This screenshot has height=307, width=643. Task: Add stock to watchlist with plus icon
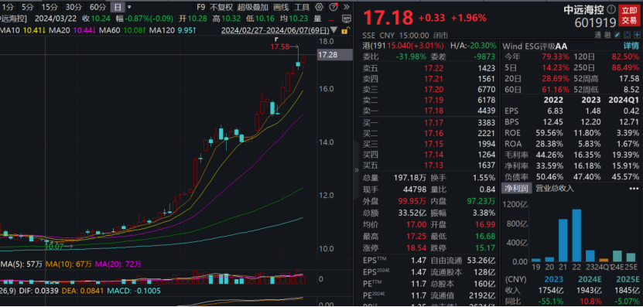pos(637,36)
